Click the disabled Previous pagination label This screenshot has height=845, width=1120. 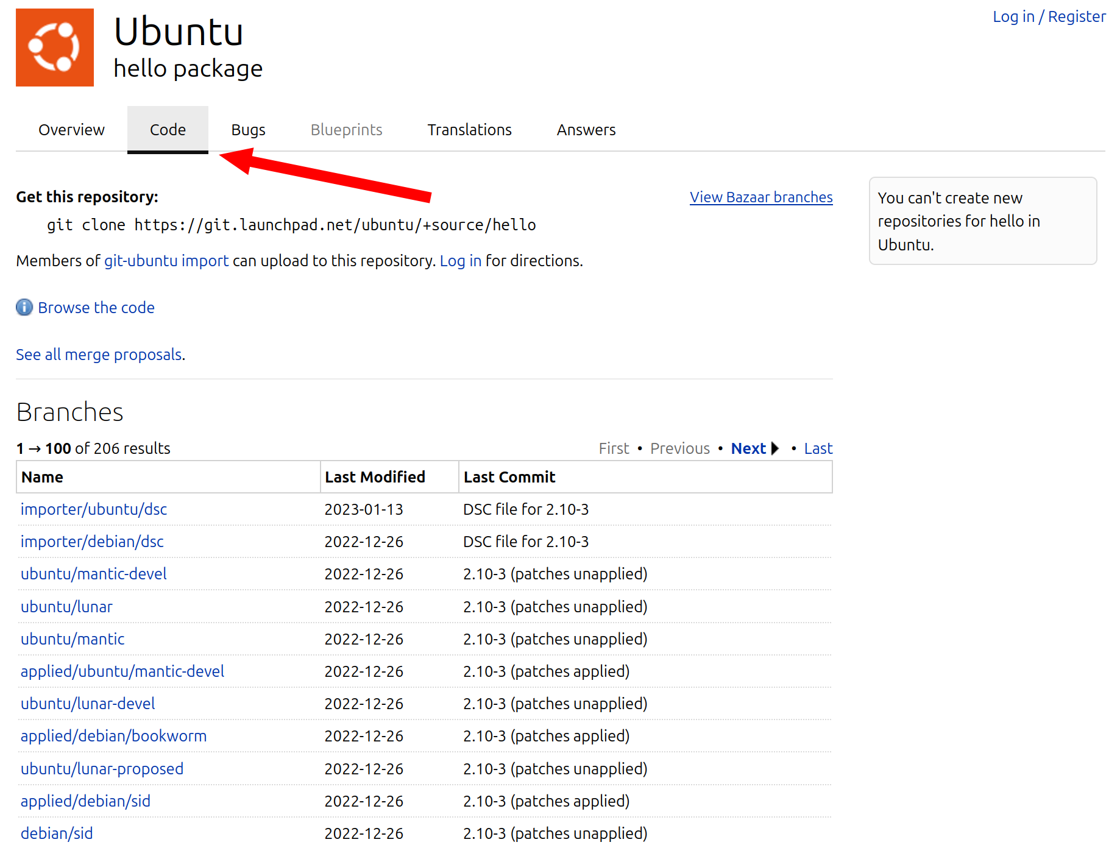tap(680, 448)
